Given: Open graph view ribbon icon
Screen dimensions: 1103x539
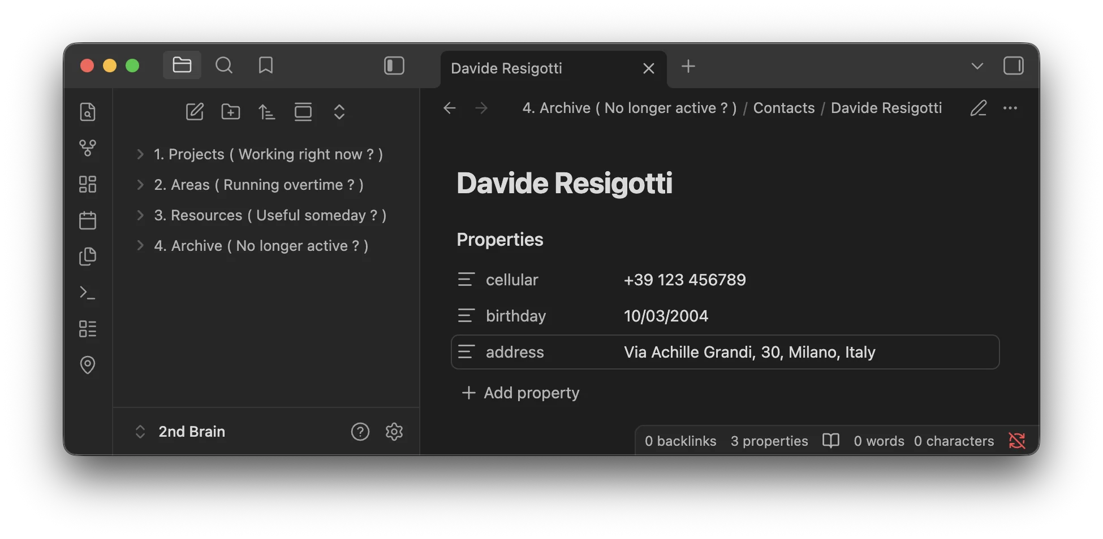Looking at the screenshot, I should tap(88, 148).
